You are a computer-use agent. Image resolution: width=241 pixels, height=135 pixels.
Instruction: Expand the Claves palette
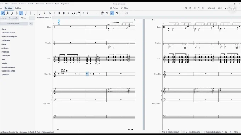point(4,29)
